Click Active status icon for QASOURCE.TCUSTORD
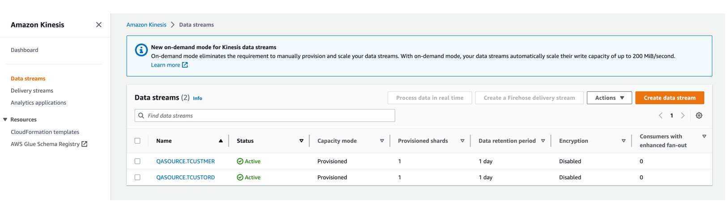Screen dimensions: 727x202 coord(240,178)
